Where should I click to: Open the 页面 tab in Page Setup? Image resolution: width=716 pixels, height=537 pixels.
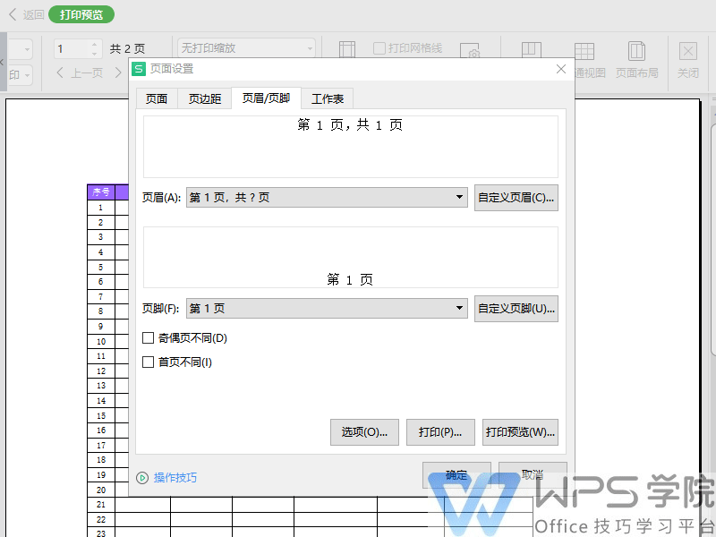(x=157, y=98)
